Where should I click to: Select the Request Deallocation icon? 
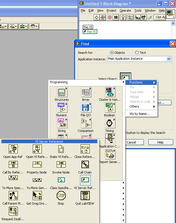[x=13, y=211]
